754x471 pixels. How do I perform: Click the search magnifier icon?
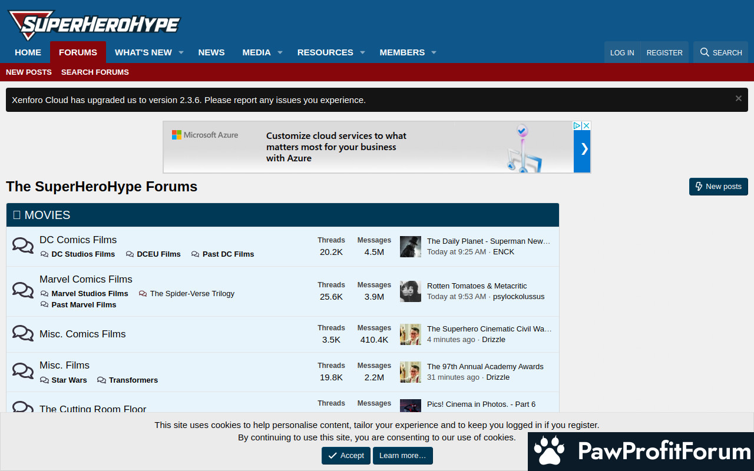point(705,52)
